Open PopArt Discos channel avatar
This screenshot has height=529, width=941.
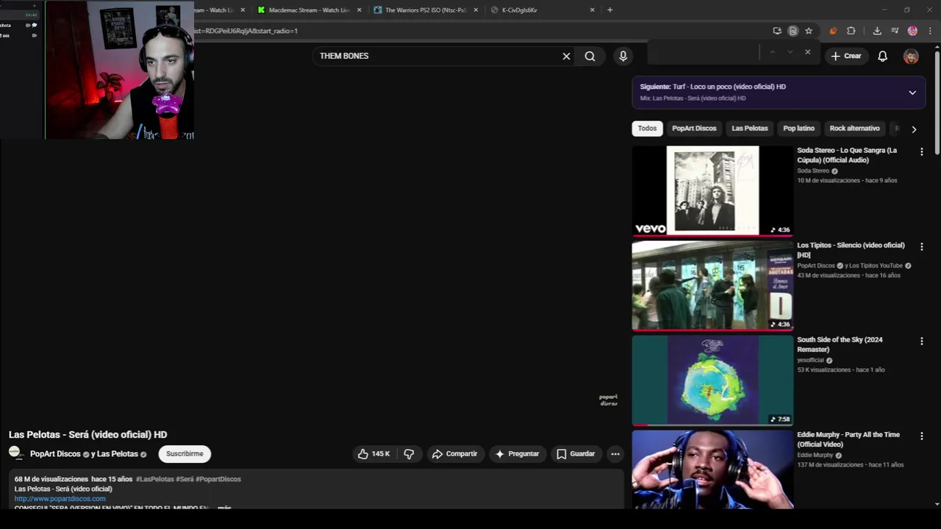pos(15,453)
